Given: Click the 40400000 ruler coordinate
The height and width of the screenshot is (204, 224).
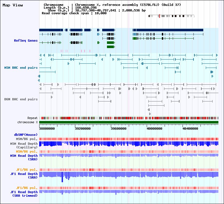Looking at the screenshot, I should tap(190, 129).
